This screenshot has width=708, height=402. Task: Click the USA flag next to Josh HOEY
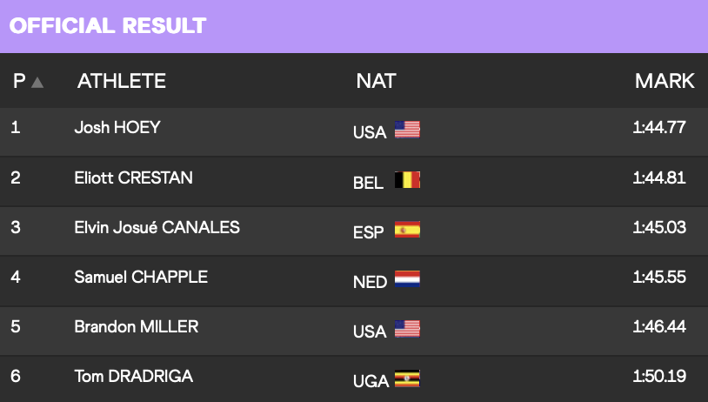tap(407, 130)
